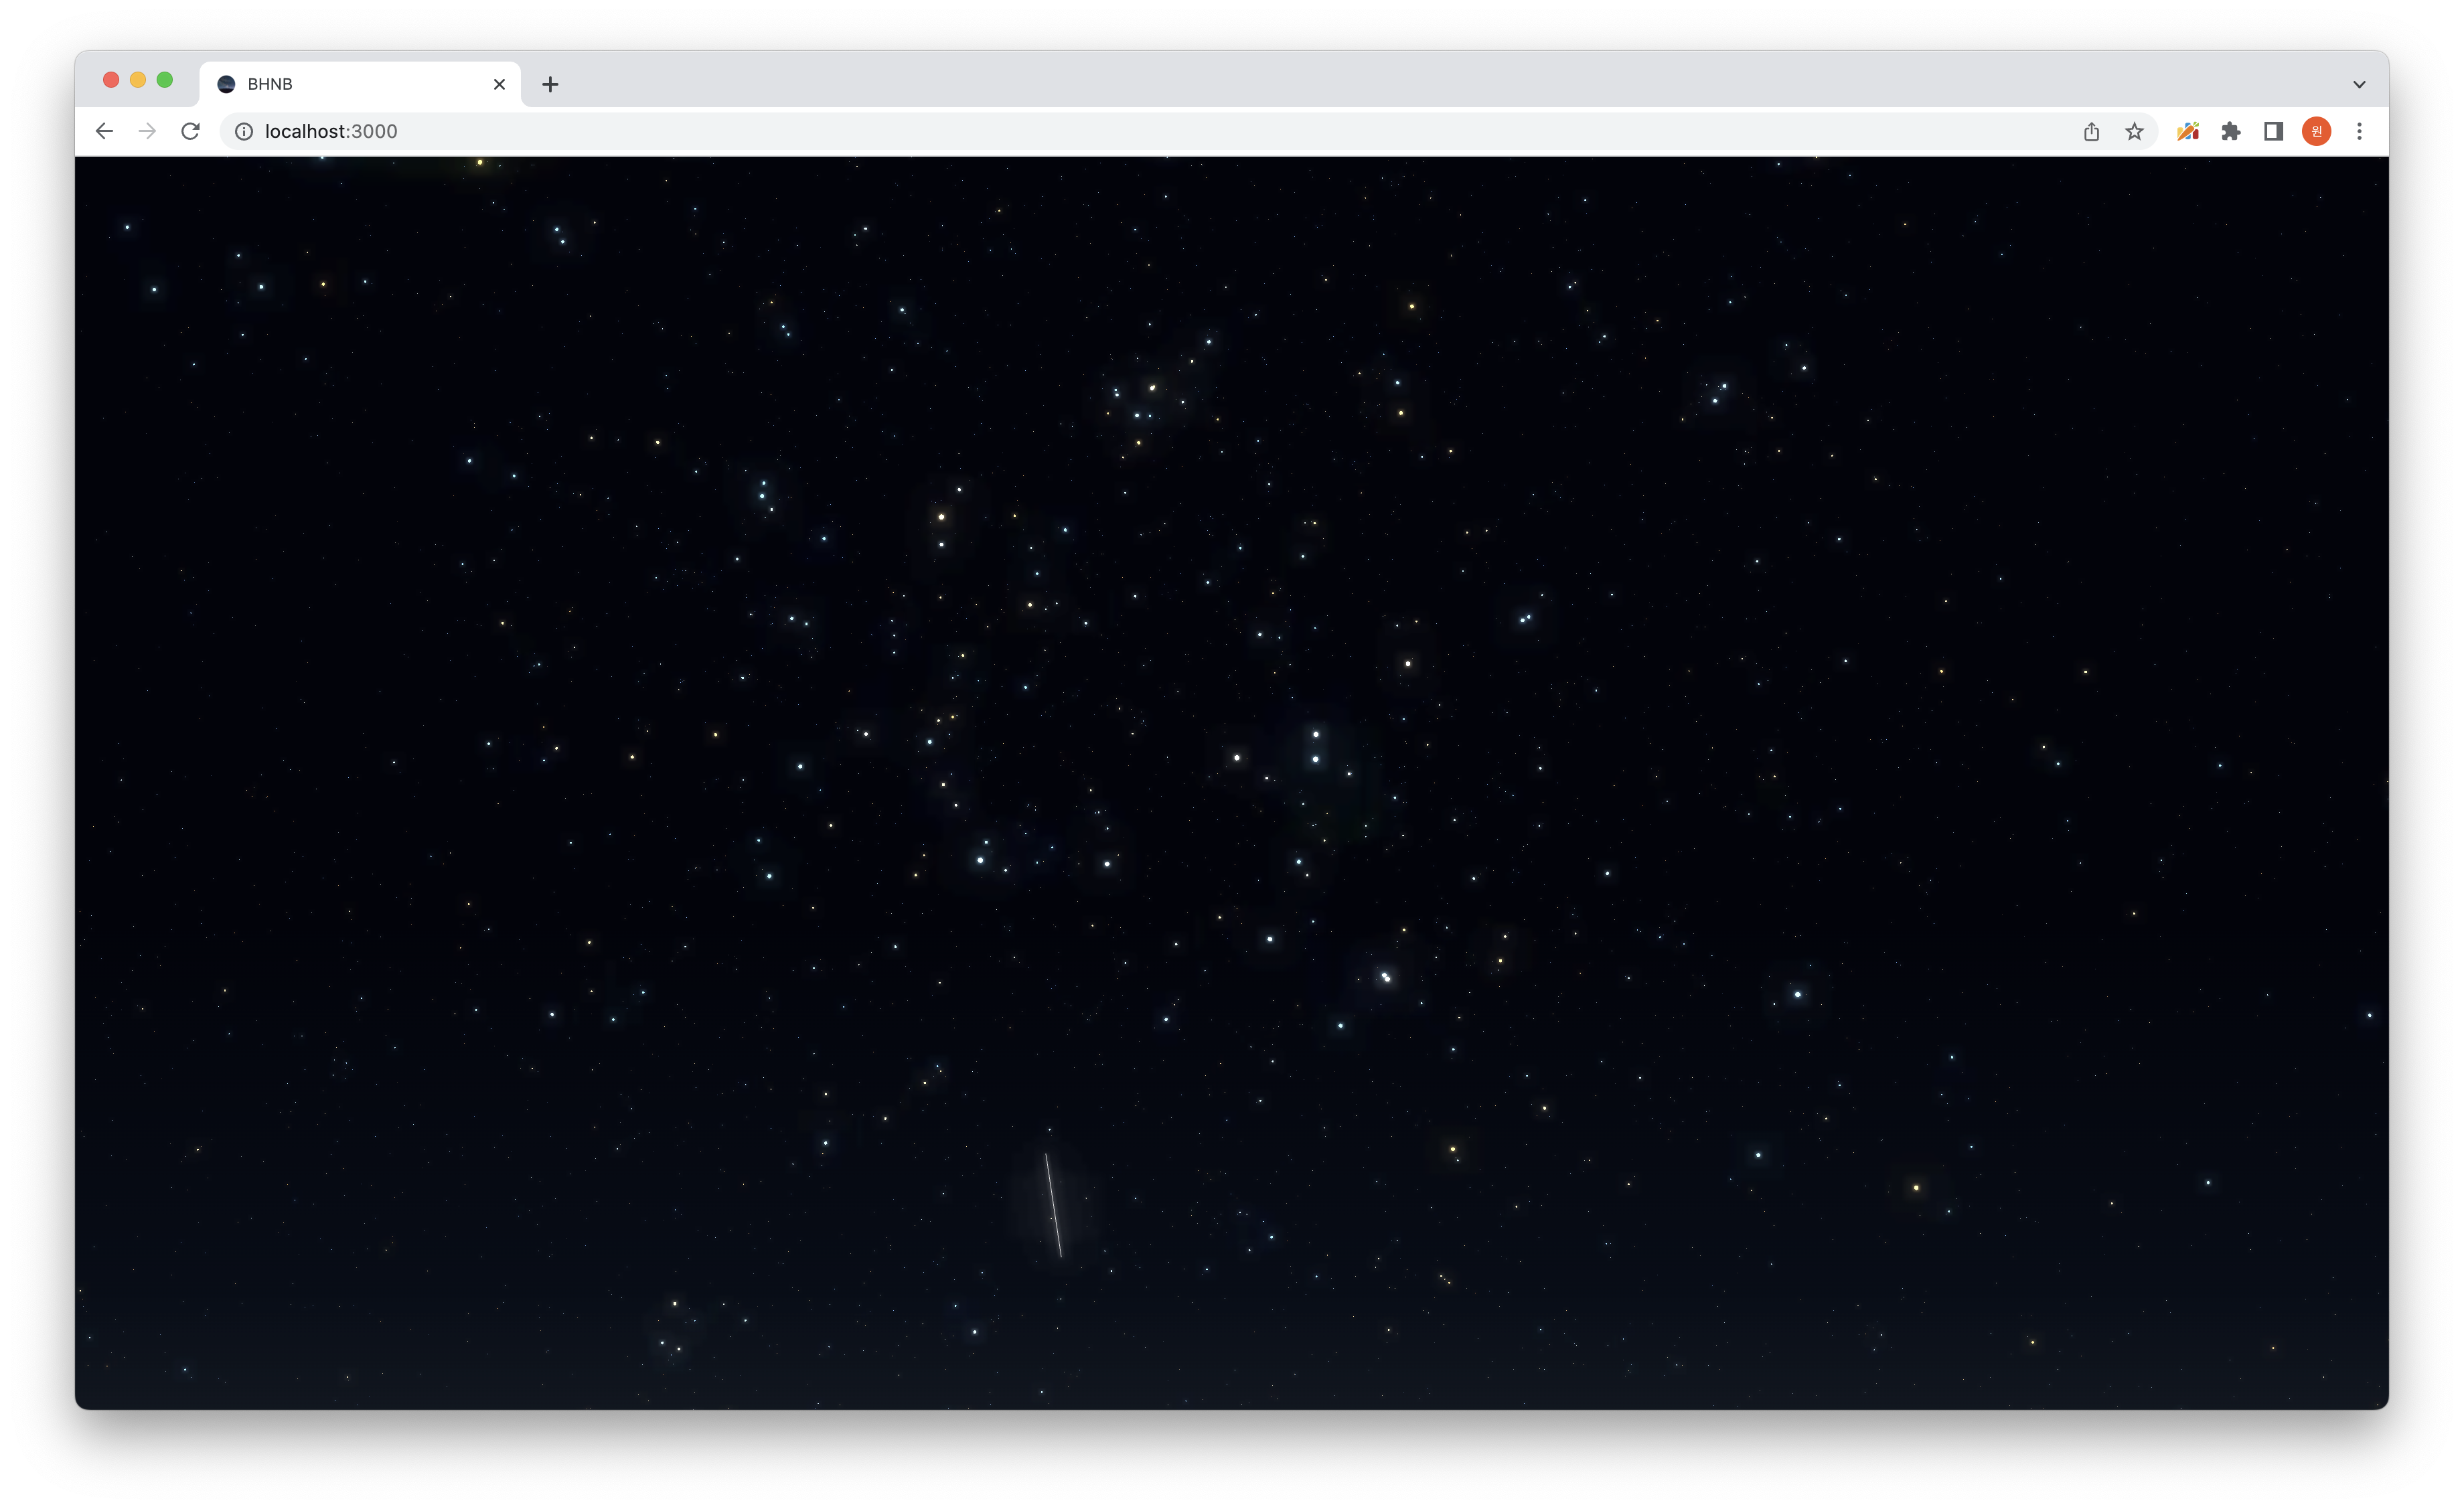Go back to the previous page
Viewport: 2464px width, 1509px height.
coord(104,131)
